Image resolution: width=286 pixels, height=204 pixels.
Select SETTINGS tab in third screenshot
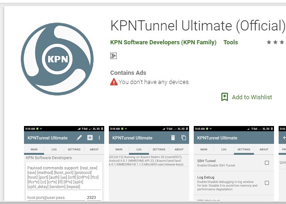pyautogui.click(x=244, y=149)
